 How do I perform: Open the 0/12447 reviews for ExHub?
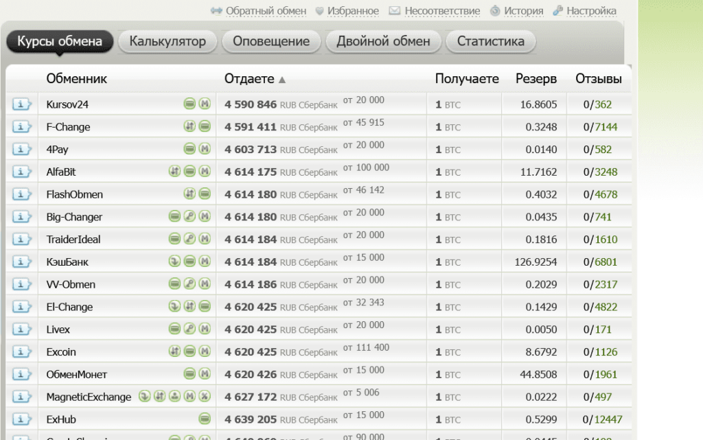(x=602, y=419)
